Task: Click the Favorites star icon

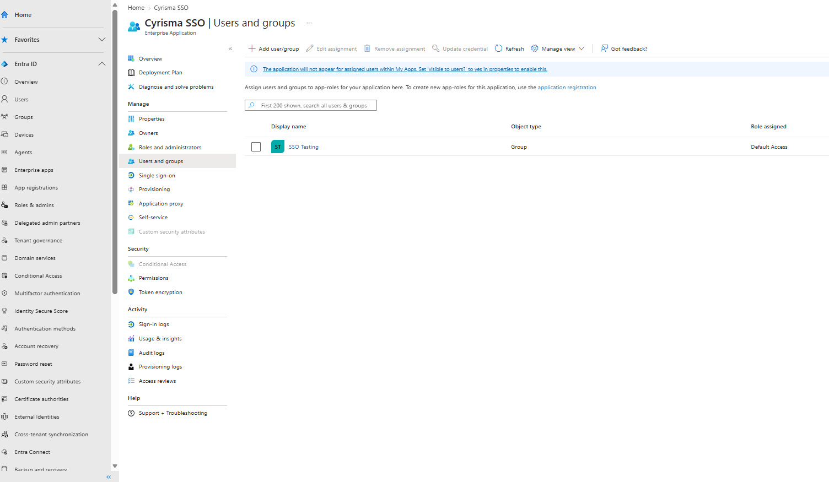Action: (4, 40)
